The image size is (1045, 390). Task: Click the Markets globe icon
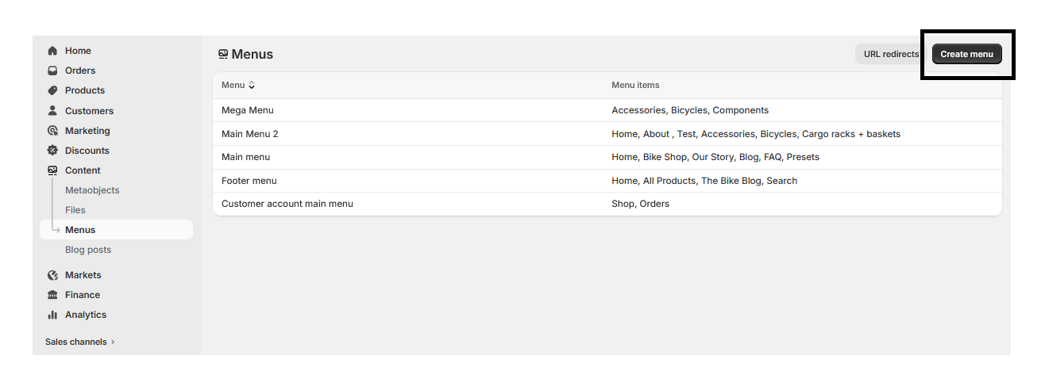pos(52,275)
